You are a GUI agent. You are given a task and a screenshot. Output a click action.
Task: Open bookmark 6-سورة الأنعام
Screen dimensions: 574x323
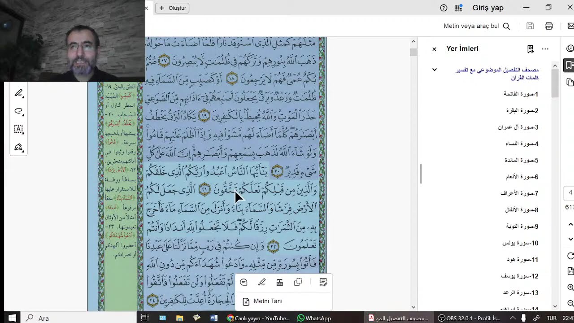(522, 177)
